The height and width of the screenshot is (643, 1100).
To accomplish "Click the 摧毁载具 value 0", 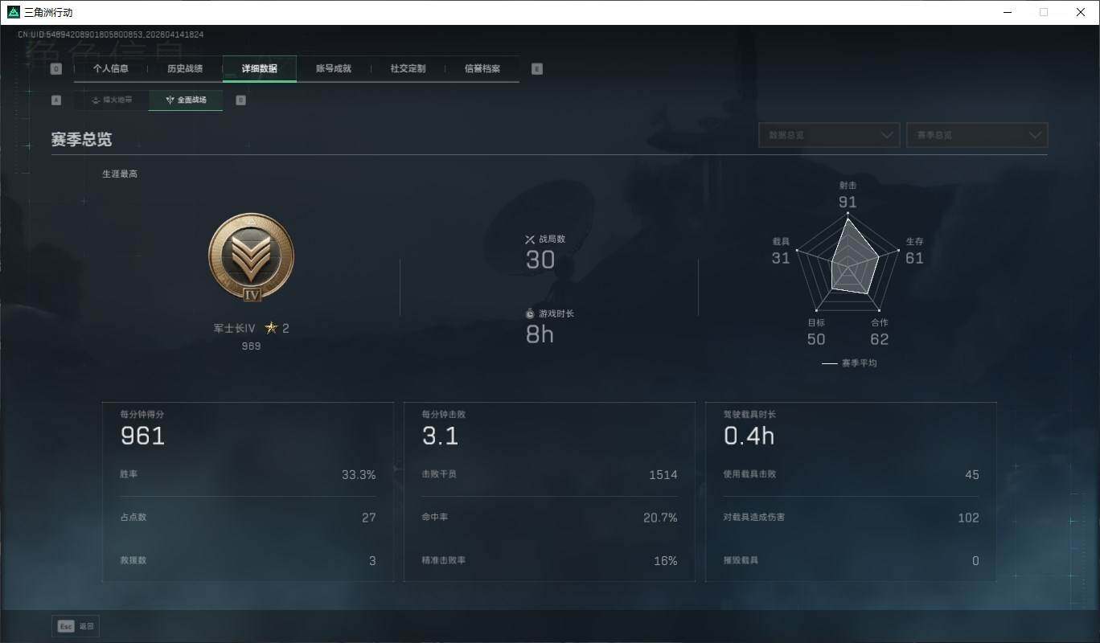I will point(975,561).
